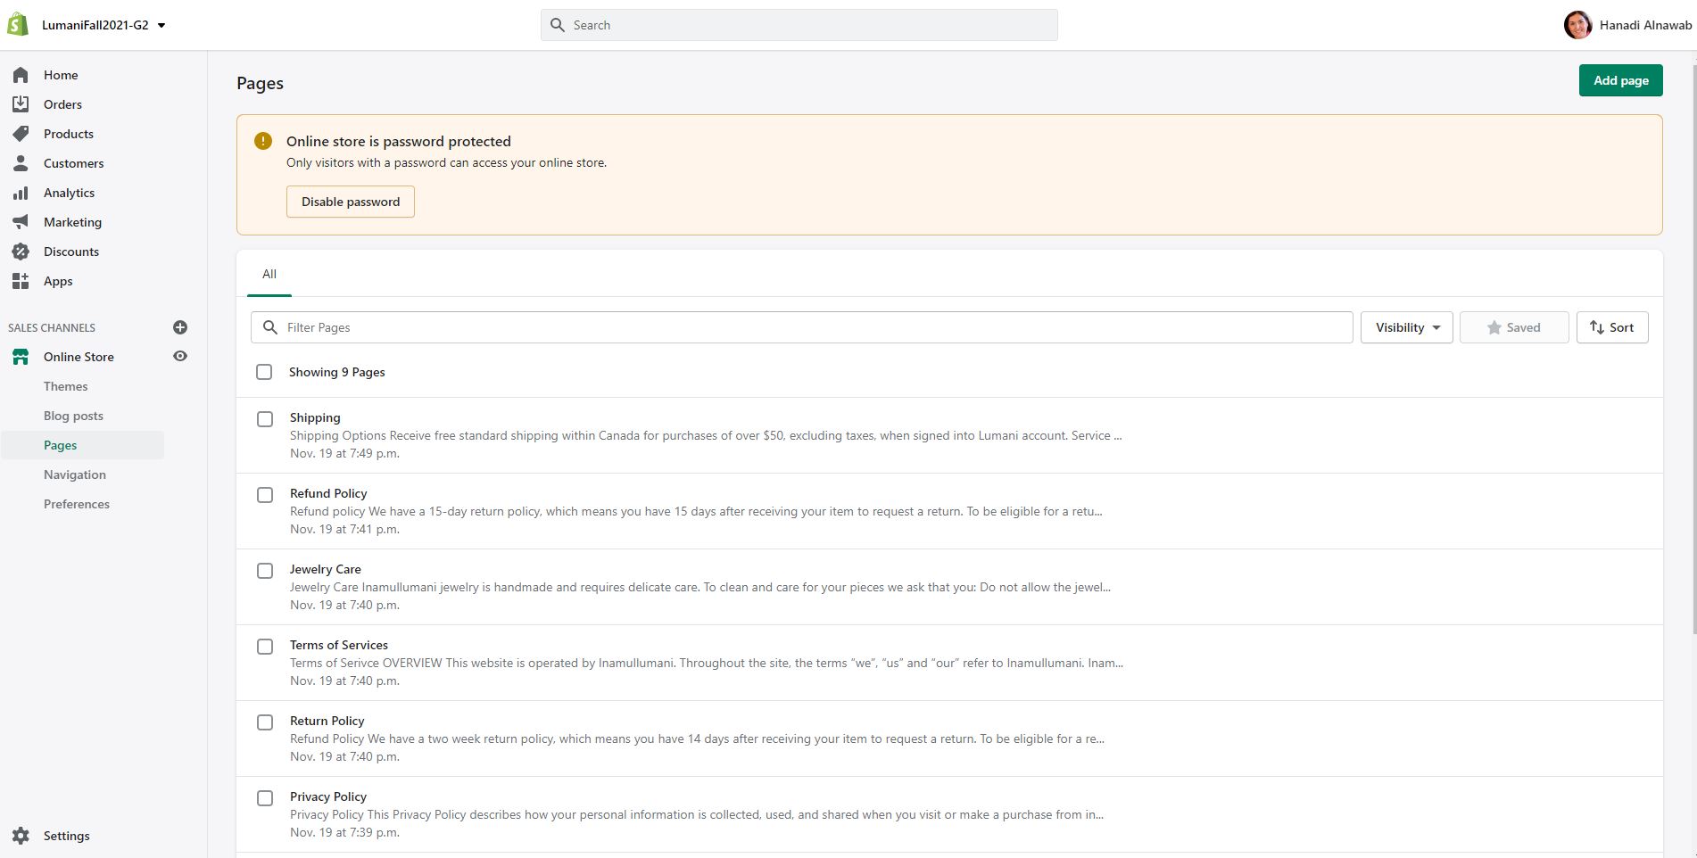Click the Shopify logo icon

[18, 25]
